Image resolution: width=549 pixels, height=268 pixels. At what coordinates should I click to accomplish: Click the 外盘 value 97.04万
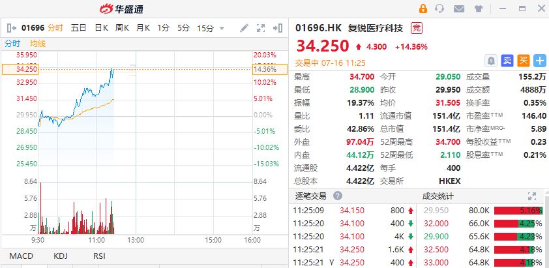pos(360,142)
